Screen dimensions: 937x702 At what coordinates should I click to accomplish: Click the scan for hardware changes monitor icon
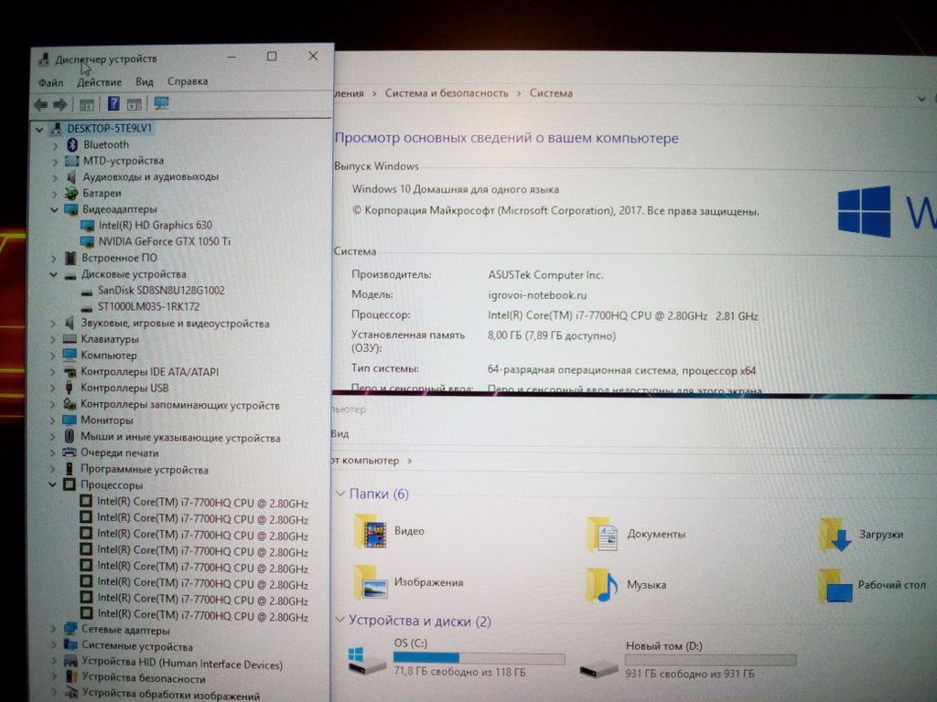(162, 104)
